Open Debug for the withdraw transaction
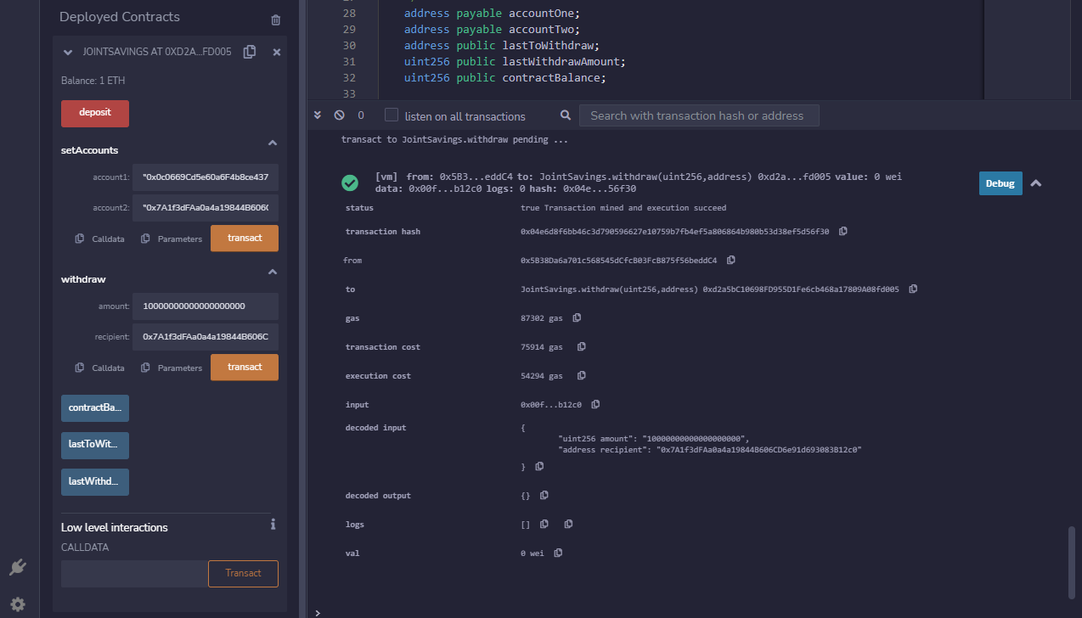Image resolution: width=1082 pixels, height=618 pixels. [1000, 183]
